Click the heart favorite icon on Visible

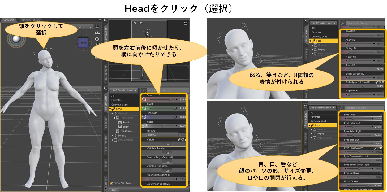182,140
